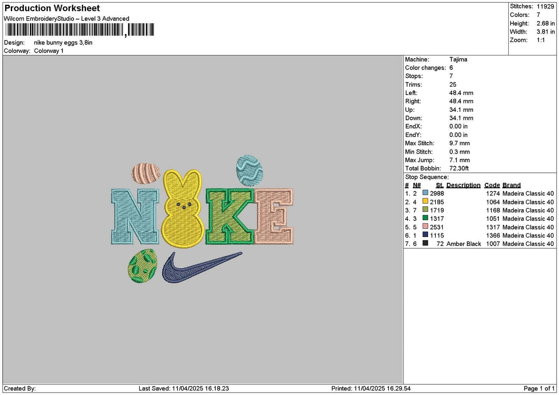Click the yellow swatch for code 1064

(x=425, y=201)
